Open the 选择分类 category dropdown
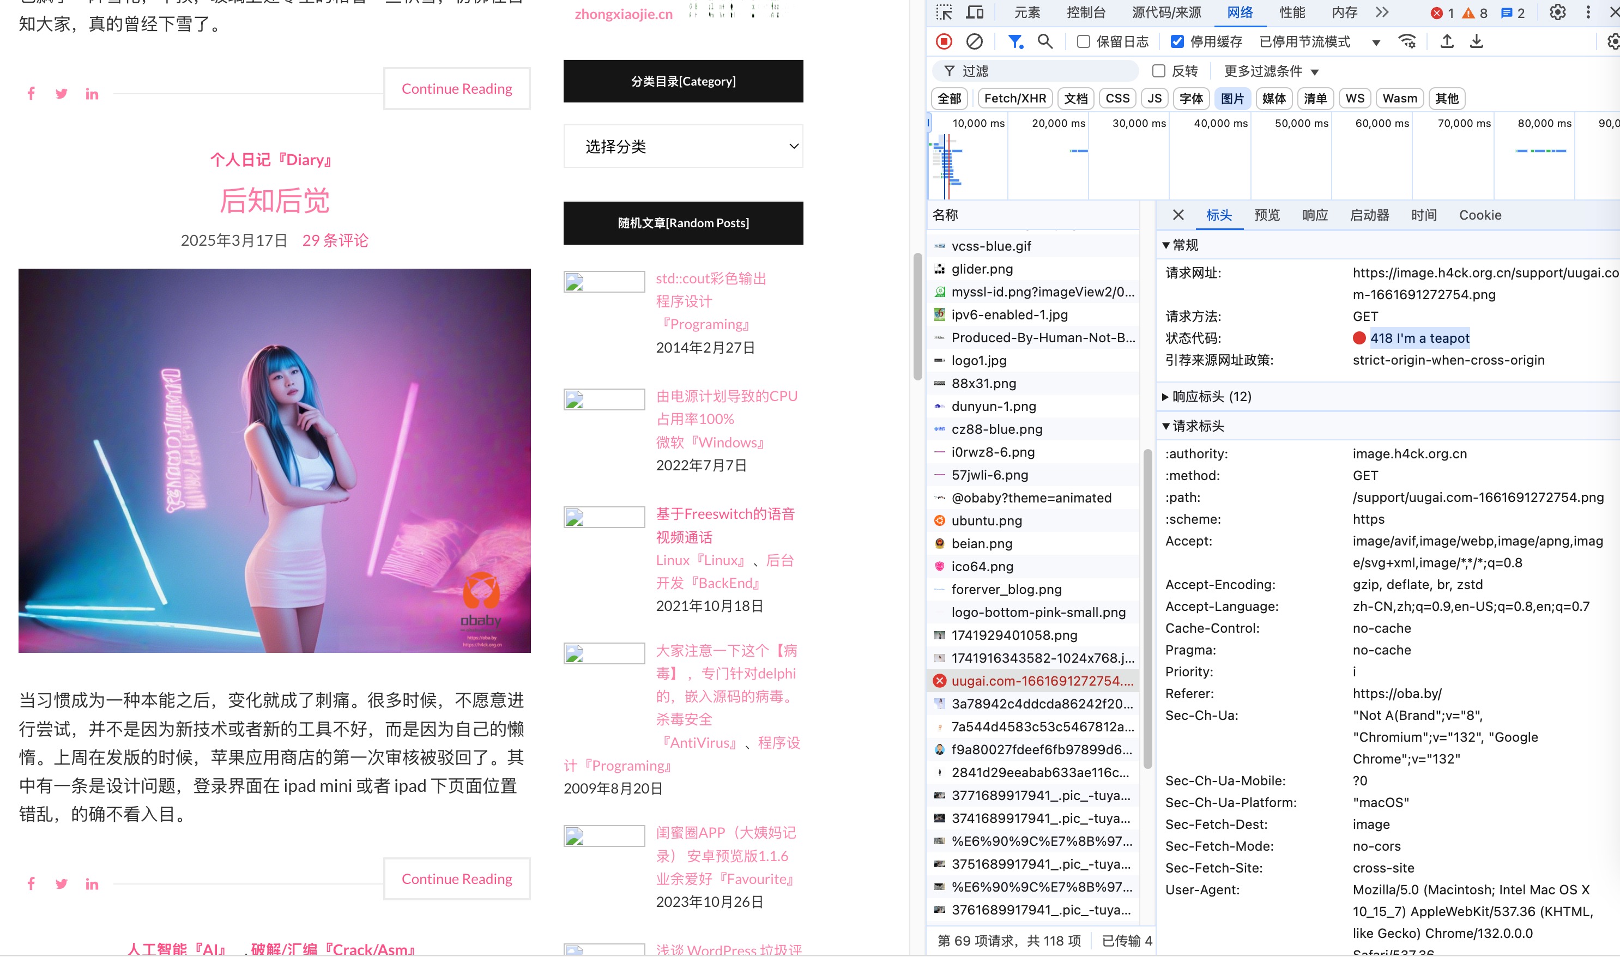The width and height of the screenshot is (1620, 957). [683, 147]
